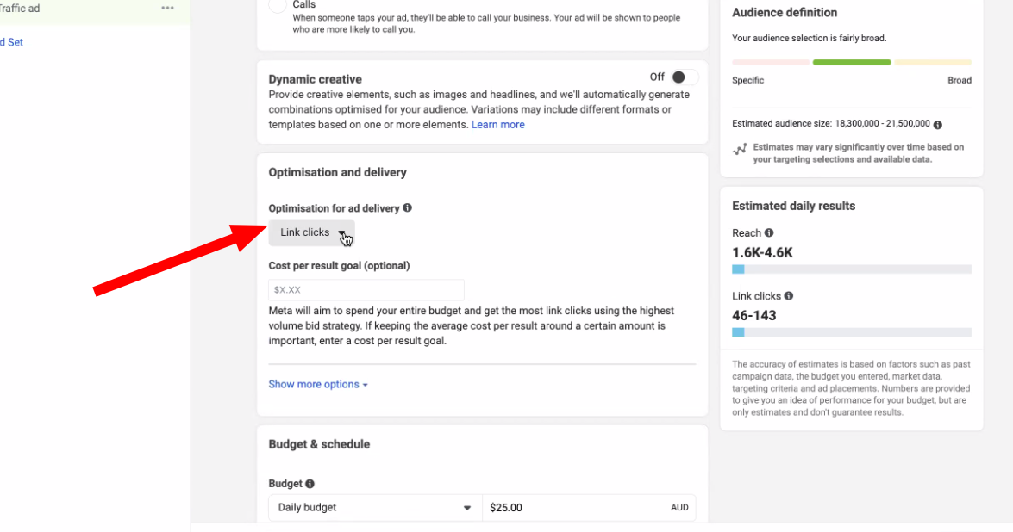The image size is (1013, 532).
Task: Click the three-dot menu beside Traffic ad
Action: (x=167, y=9)
